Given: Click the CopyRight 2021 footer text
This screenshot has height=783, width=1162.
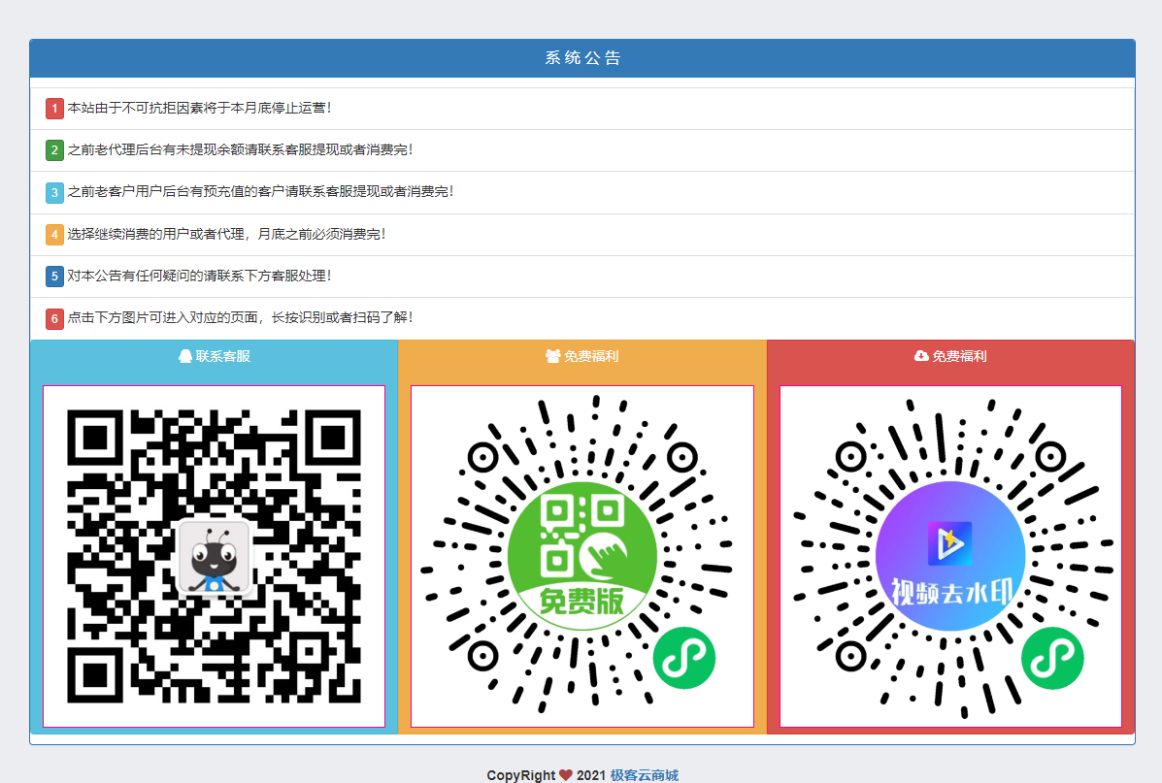Looking at the screenshot, I should click(547, 775).
